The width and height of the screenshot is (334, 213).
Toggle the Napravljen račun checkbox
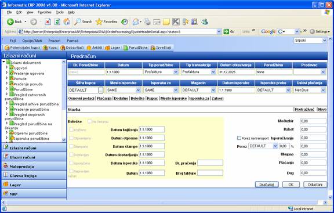point(71,171)
